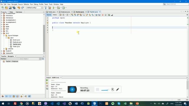Click the Profile Project icon

[63, 8]
